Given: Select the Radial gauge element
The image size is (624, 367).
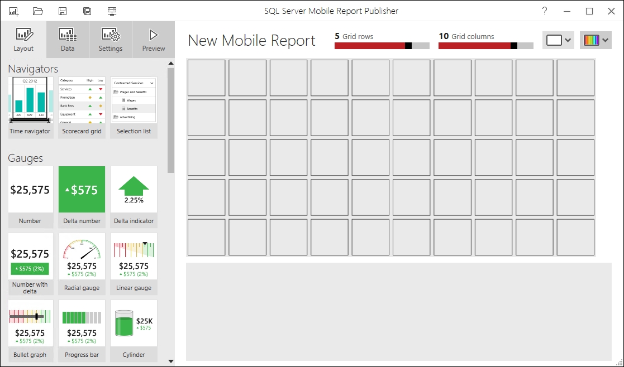Looking at the screenshot, I should pos(82,264).
